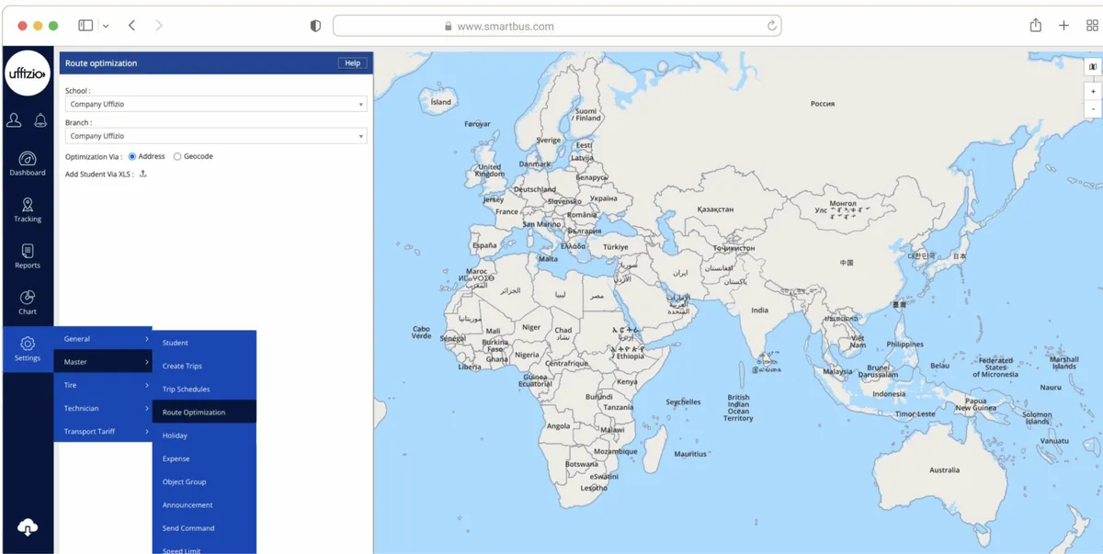1103x554 pixels.
Task: Expand the Tire submenu
Action: point(103,385)
